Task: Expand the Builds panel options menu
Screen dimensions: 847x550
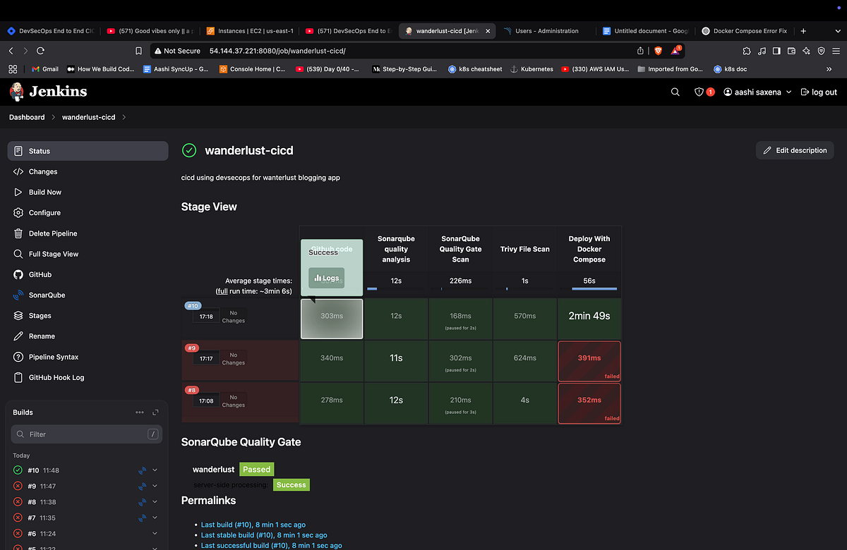Action: click(x=140, y=412)
